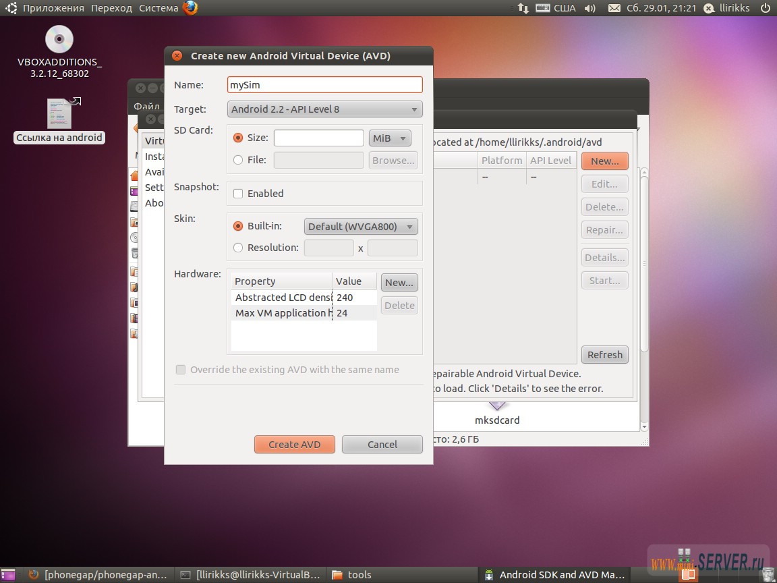
Task: Click the date and time clock
Action: (x=661, y=8)
